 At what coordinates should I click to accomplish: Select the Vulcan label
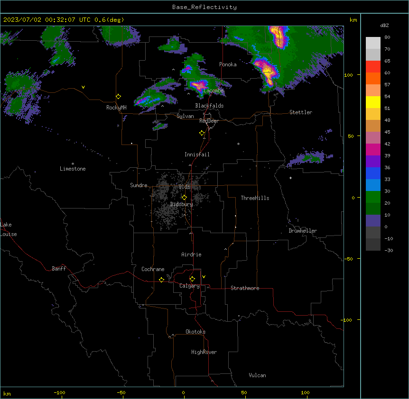(x=257, y=375)
